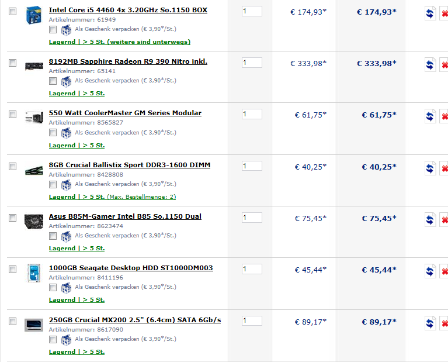Click CoolerMaster power supply thumbnail
Viewport: 448px width, 362px height.
(34, 118)
